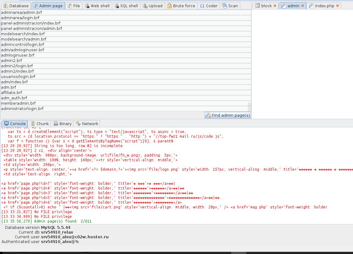This screenshot has height=254, width=353.
Task: Open the Web shell tab
Action: click(97, 6)
